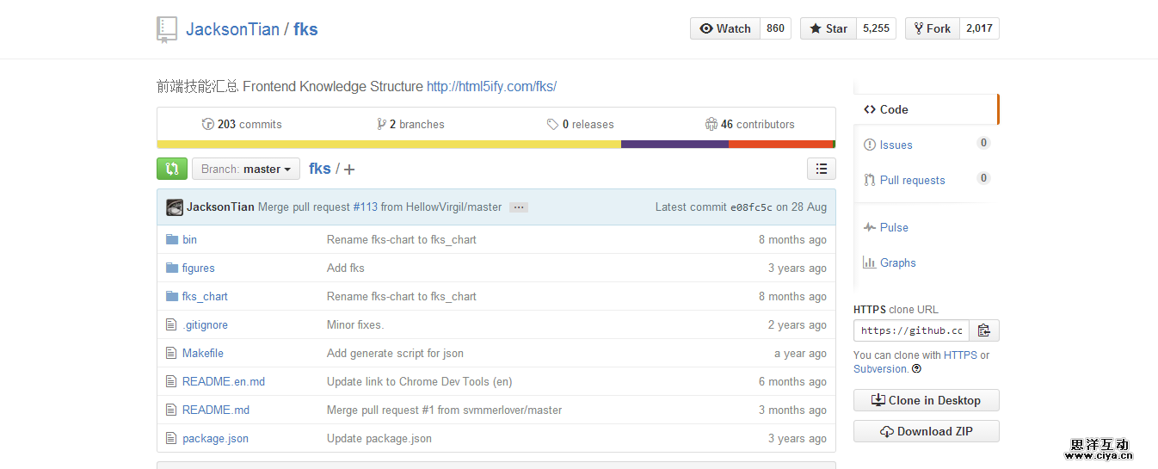Go to Pull requests tab
Screen dimensions: 1158x469
point(912,180)
